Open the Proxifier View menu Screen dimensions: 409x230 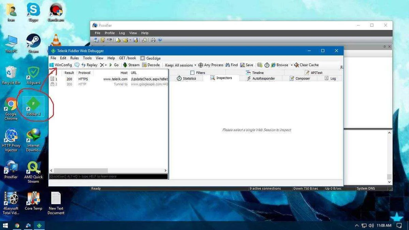point(133,33)
